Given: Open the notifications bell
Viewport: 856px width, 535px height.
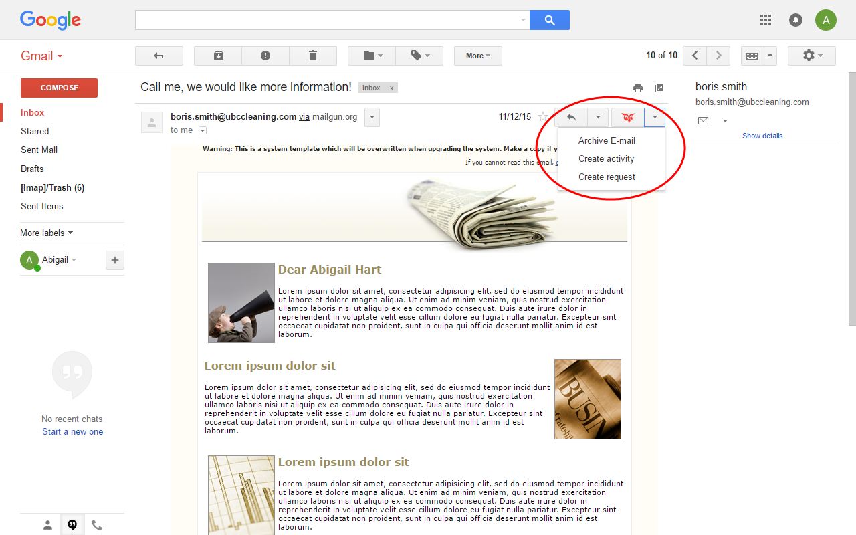Looking at the screenshot, I should [x=796, y=20].
